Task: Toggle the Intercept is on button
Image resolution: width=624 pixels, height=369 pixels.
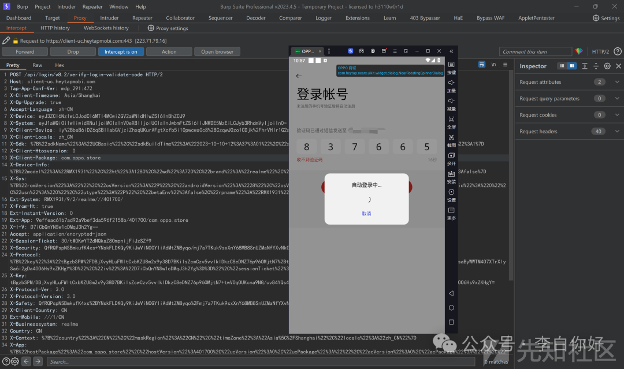Action: click(x=121, y=52)
